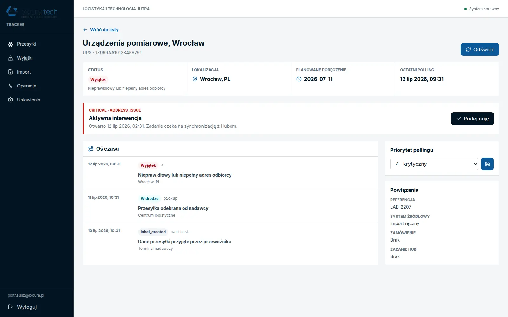The height and width of the screenshot is (317, 508).
Task: Click the locura.tech logo icon
Action: click(12, 11)
